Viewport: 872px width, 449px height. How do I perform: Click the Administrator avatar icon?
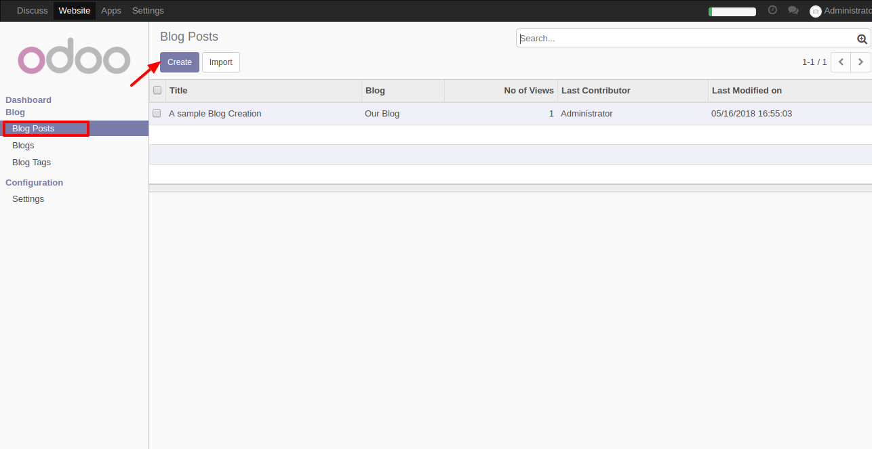816,11
